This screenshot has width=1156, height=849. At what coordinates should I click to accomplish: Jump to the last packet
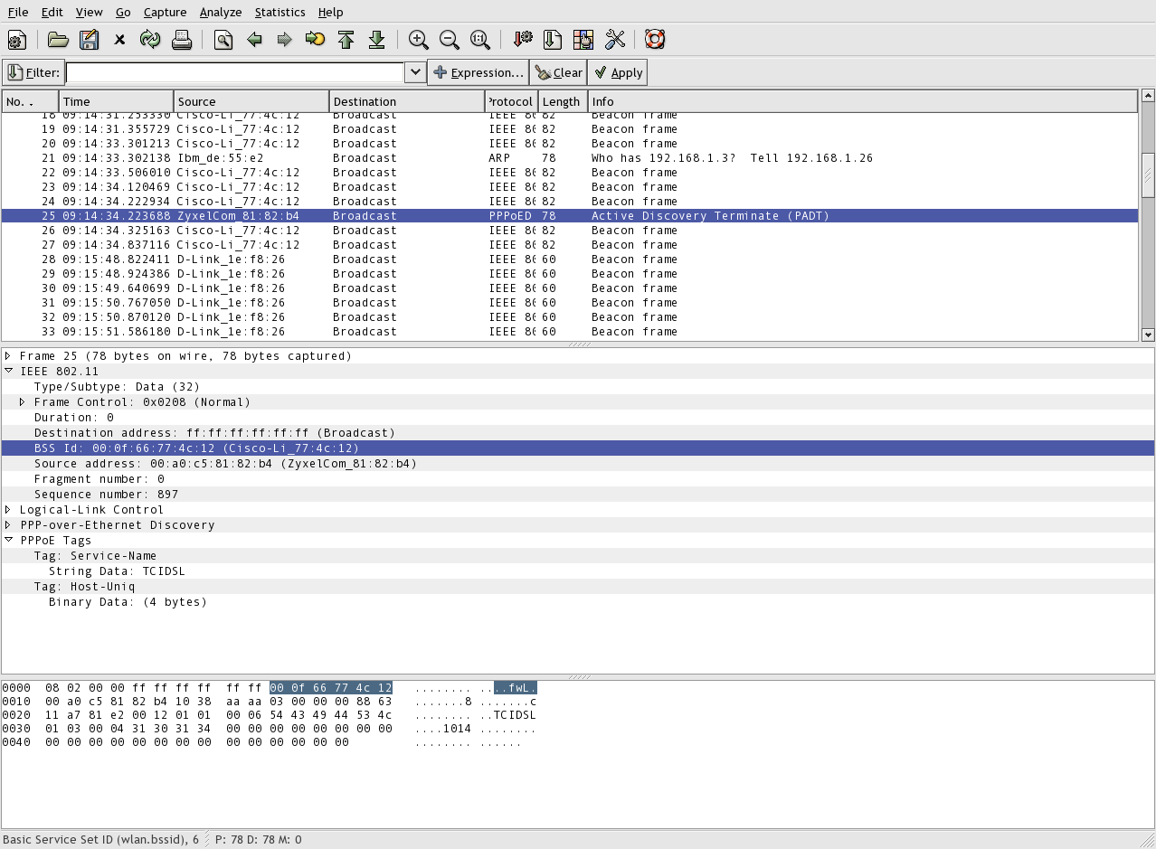click(x=376, y=40)
